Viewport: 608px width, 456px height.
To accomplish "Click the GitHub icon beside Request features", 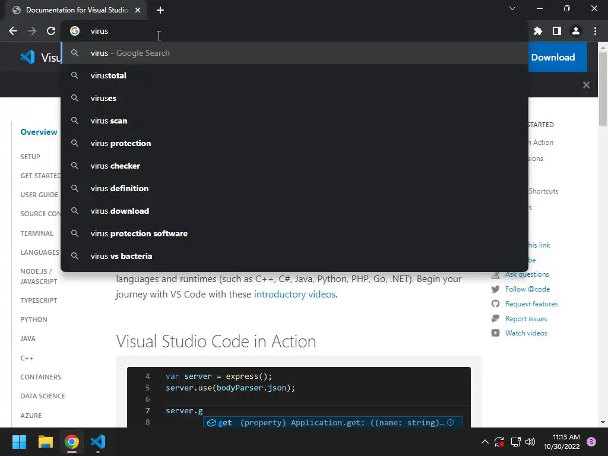I will click(496, 303).
